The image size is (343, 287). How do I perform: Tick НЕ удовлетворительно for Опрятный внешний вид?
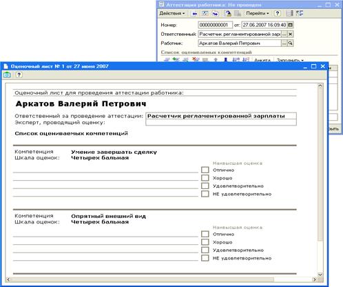(x=205, y=258)
